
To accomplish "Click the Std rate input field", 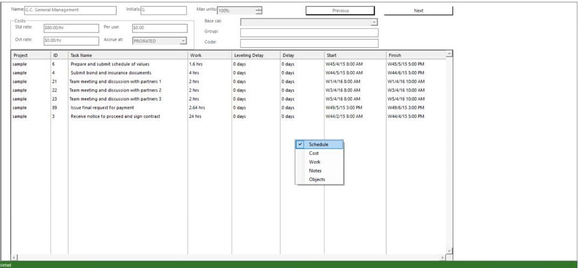I will tap(71, 28).
